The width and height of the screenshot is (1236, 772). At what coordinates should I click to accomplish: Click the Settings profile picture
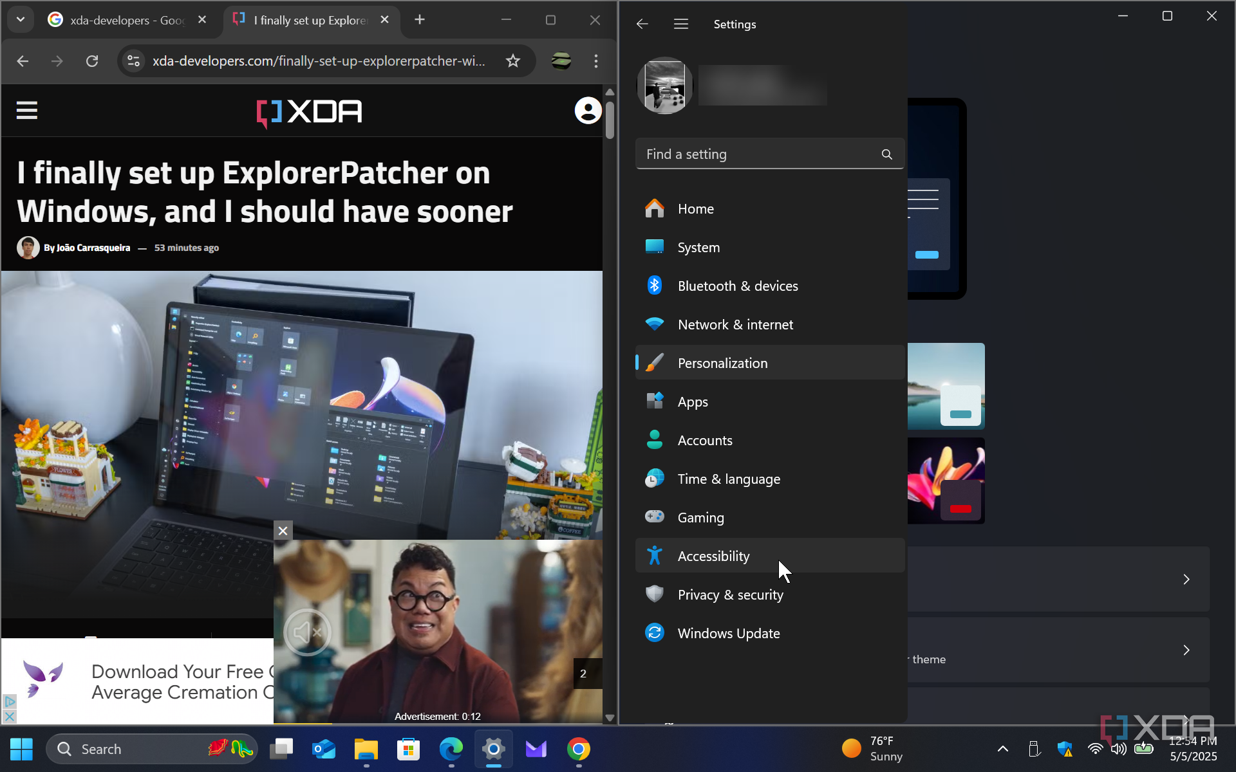click(x=665, y=86)
